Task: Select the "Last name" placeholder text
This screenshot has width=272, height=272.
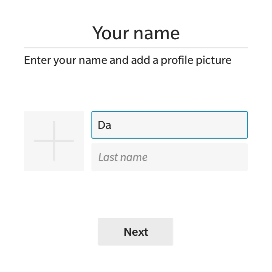Action: [123, 157]
